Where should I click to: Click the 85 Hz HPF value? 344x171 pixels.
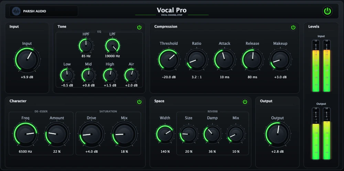86,56
